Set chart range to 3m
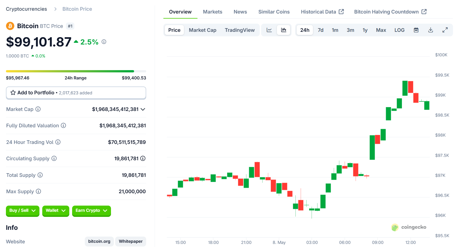This screenshot has width=460, height=247. pyautogui.click(x=350, y=30)
